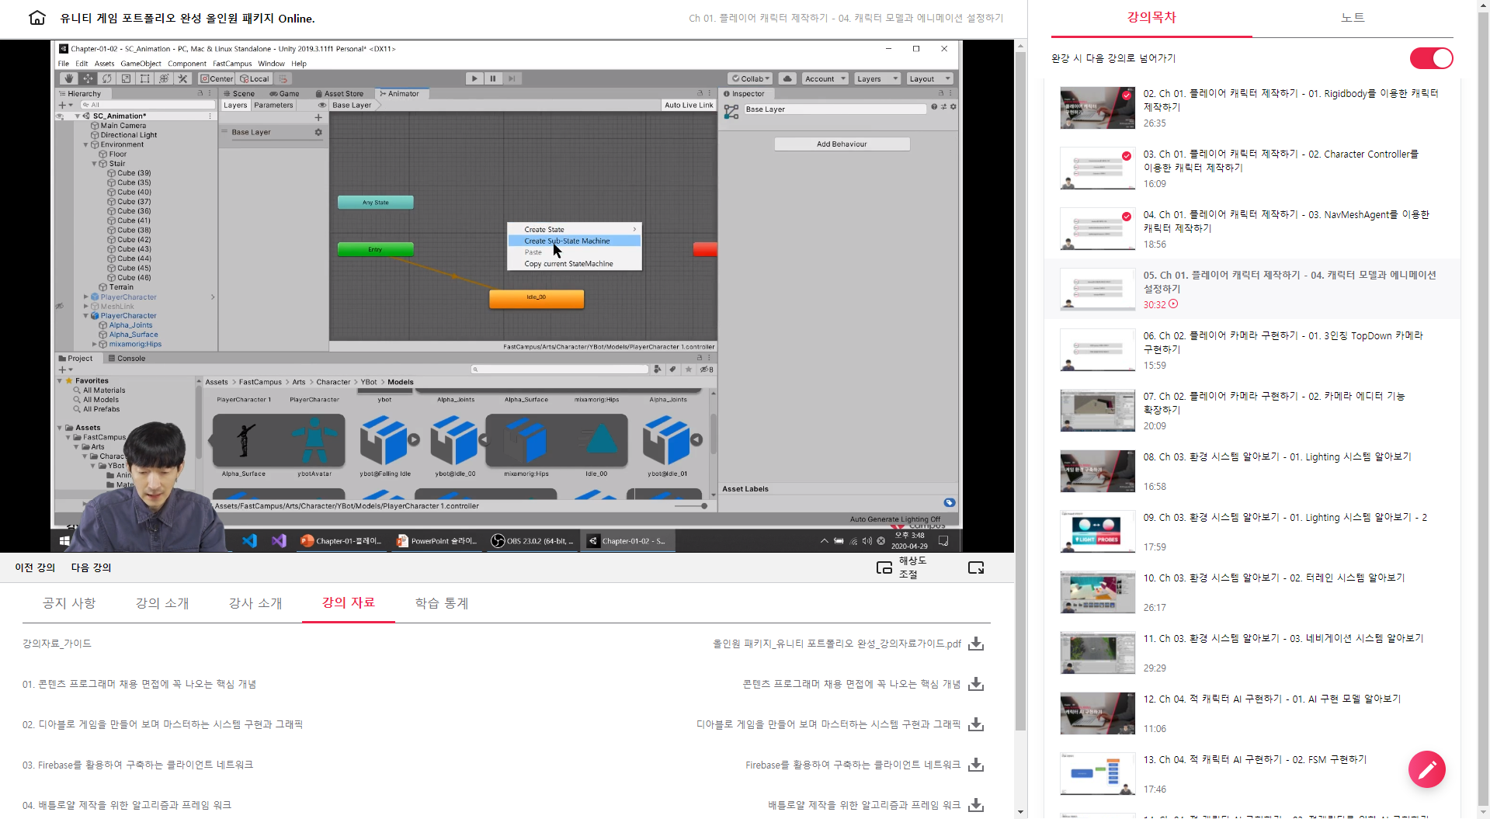1490x819 pixels.
Task: Toggle the Animator eye visibility icon
Action: 321,105
